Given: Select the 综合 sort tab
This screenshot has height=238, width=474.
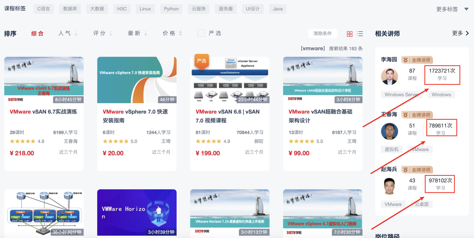Looking at the screenshot, I should [37, 33].
